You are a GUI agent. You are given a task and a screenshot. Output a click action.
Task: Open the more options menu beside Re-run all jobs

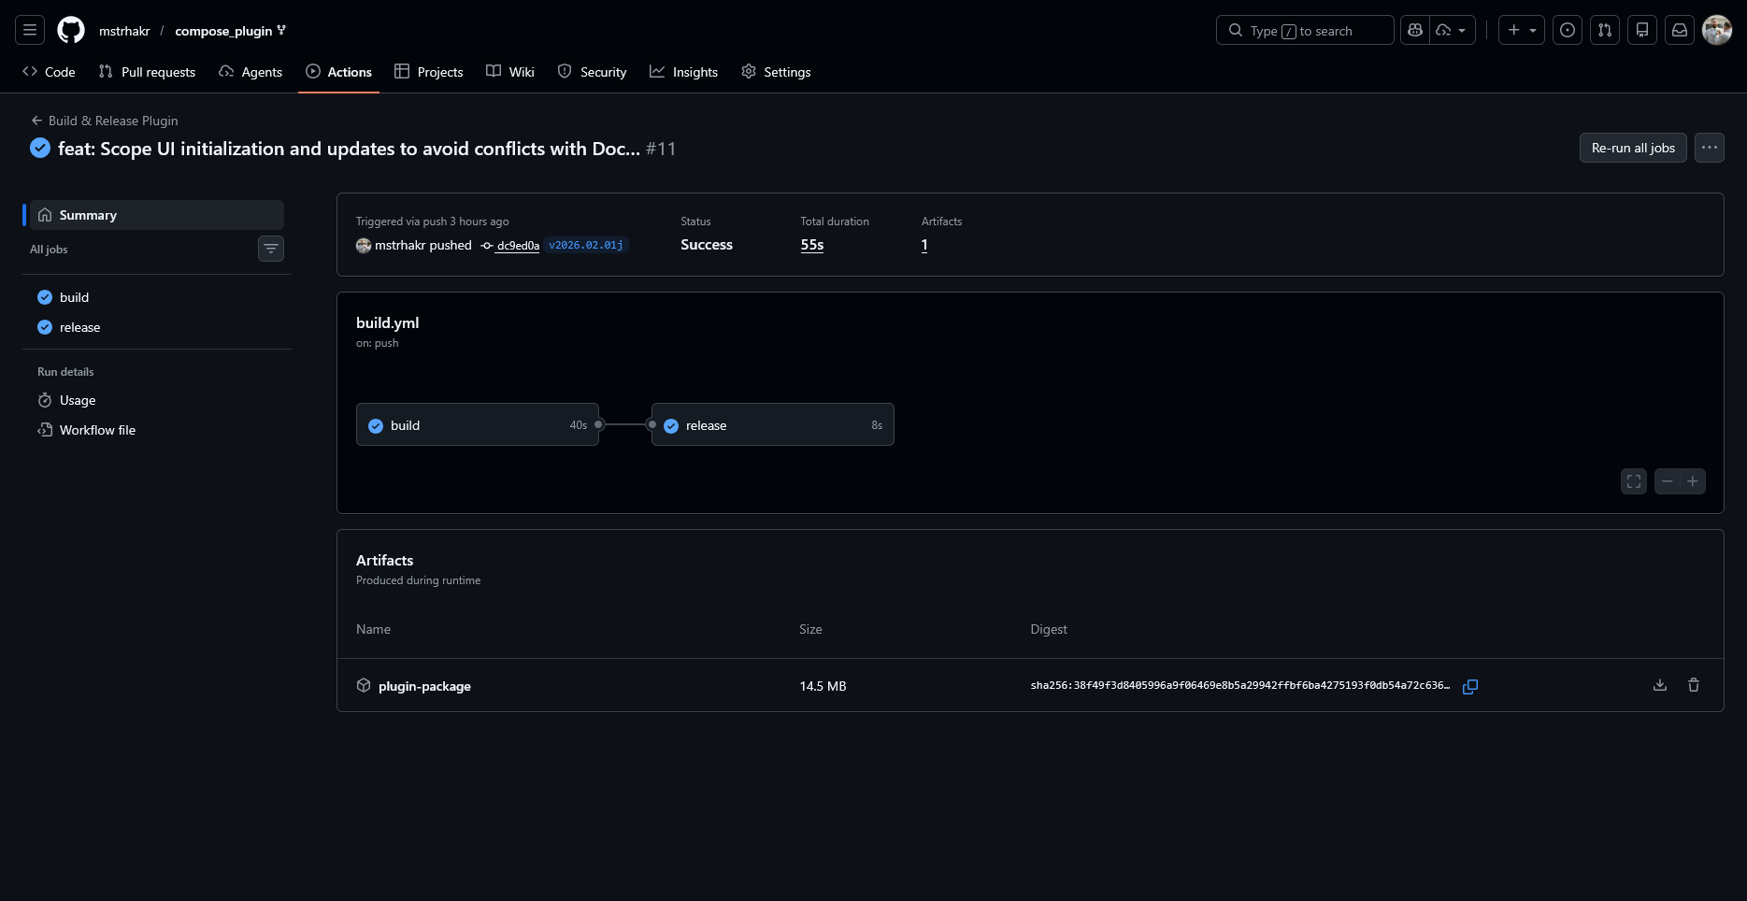1710,148
